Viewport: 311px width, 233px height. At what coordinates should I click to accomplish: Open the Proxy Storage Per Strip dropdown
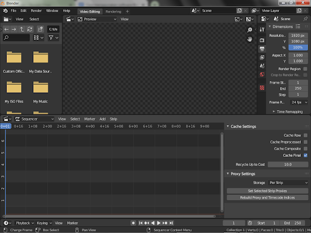[x=288, y=183]
